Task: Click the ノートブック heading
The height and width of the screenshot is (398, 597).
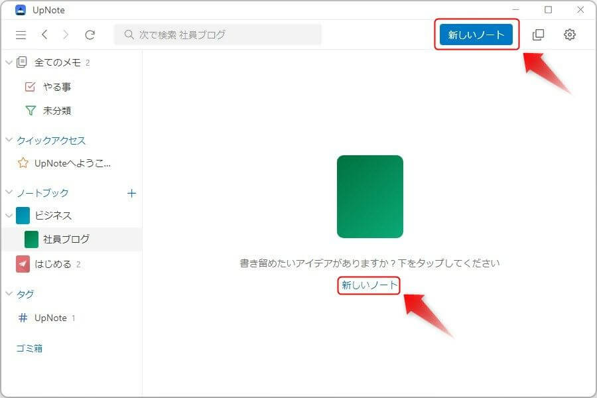Action: [42, 193]
